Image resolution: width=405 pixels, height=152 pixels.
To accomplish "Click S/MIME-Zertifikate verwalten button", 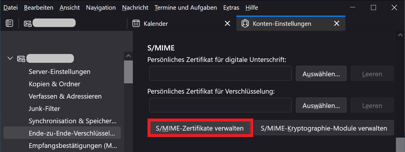I will [x=200, y=128].
